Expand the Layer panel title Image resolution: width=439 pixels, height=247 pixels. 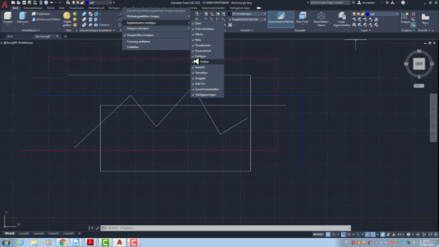pyautogui.click(x=366, y=30)
